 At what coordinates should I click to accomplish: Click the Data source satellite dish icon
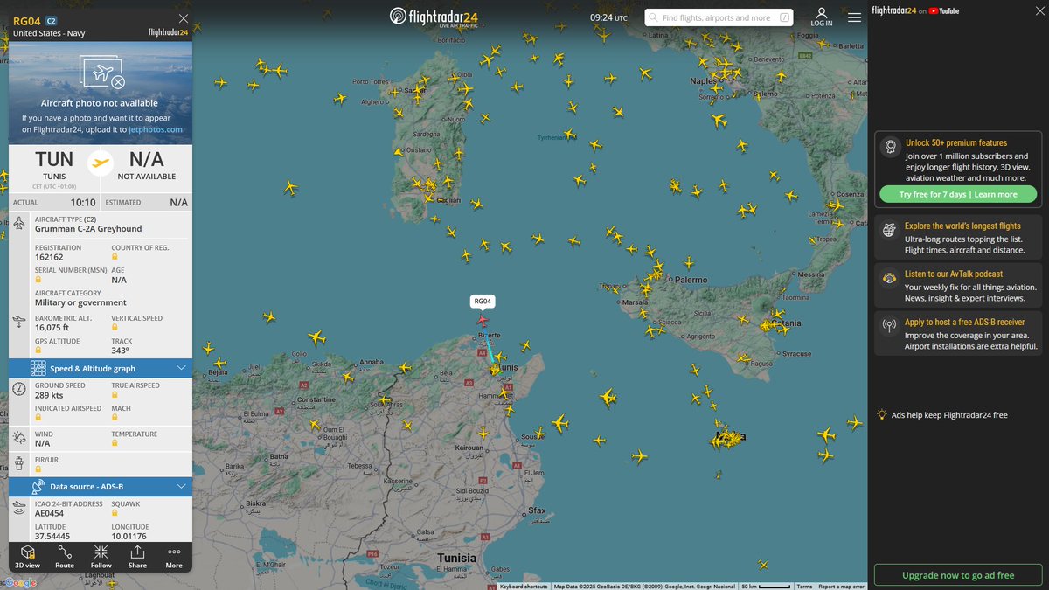[38, 486]
